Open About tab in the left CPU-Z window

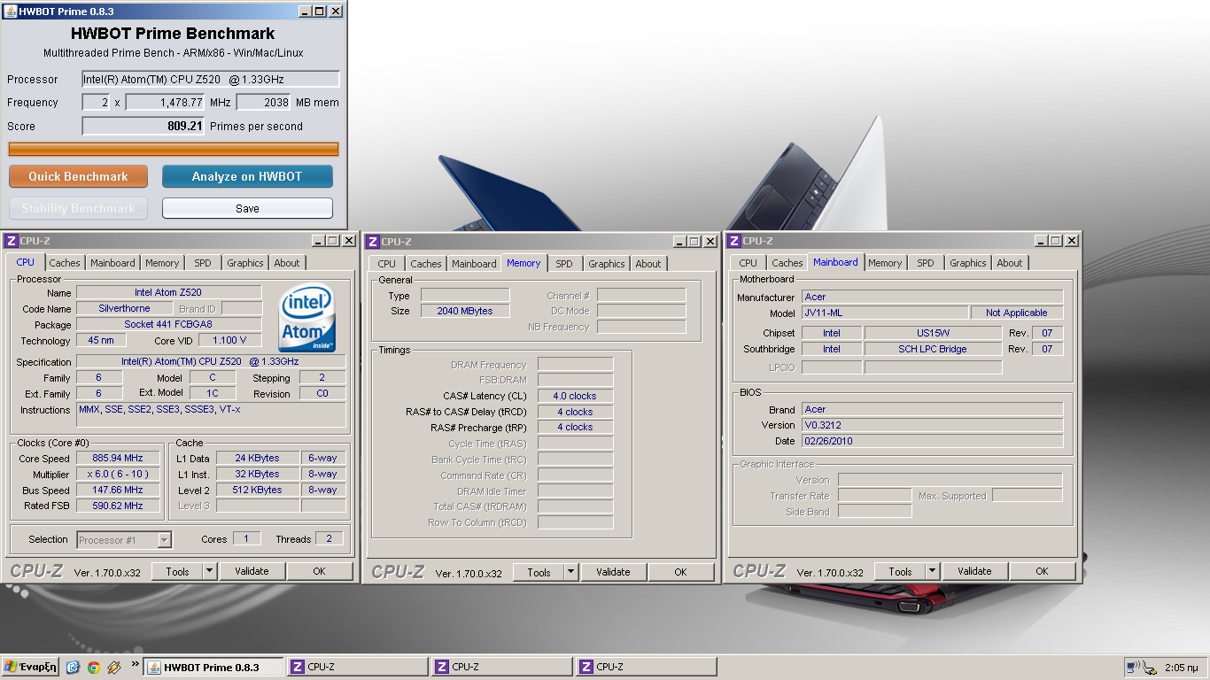287,263
